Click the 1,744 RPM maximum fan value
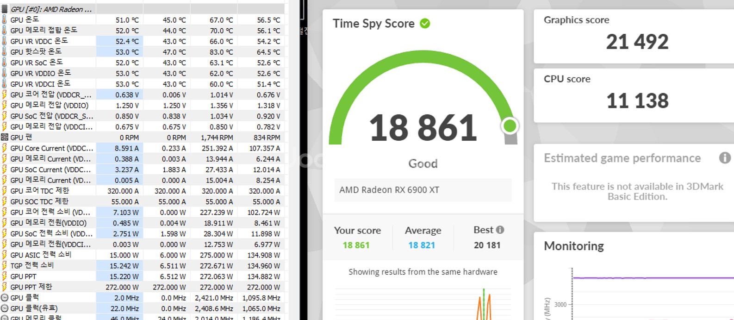The width and height of the screenshot is (734, 320). click(217, 138)
